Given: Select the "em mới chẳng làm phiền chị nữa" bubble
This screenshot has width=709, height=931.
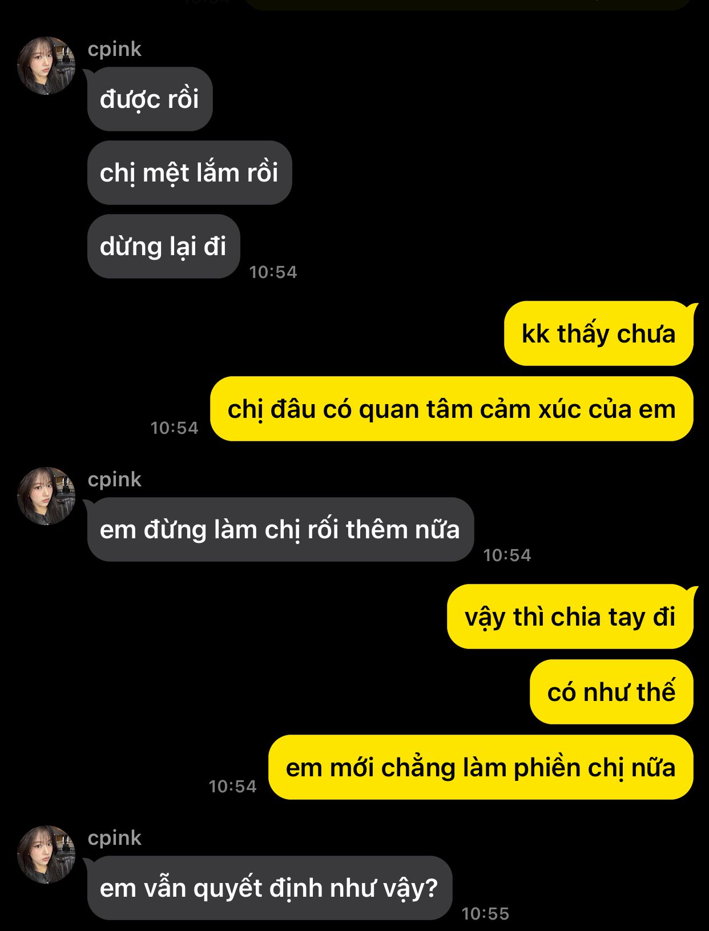Looking at the screenshot, I should pos(481,768).
